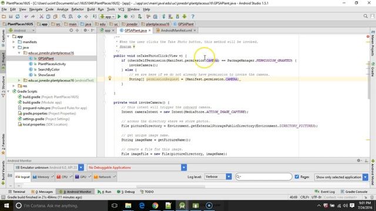The image size is (376, 211).
Task: Select the Memory monitor tab
Action: tap(43, 177)
